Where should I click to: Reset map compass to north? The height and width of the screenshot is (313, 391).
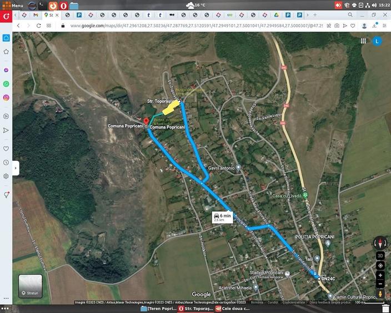[380, 243]
